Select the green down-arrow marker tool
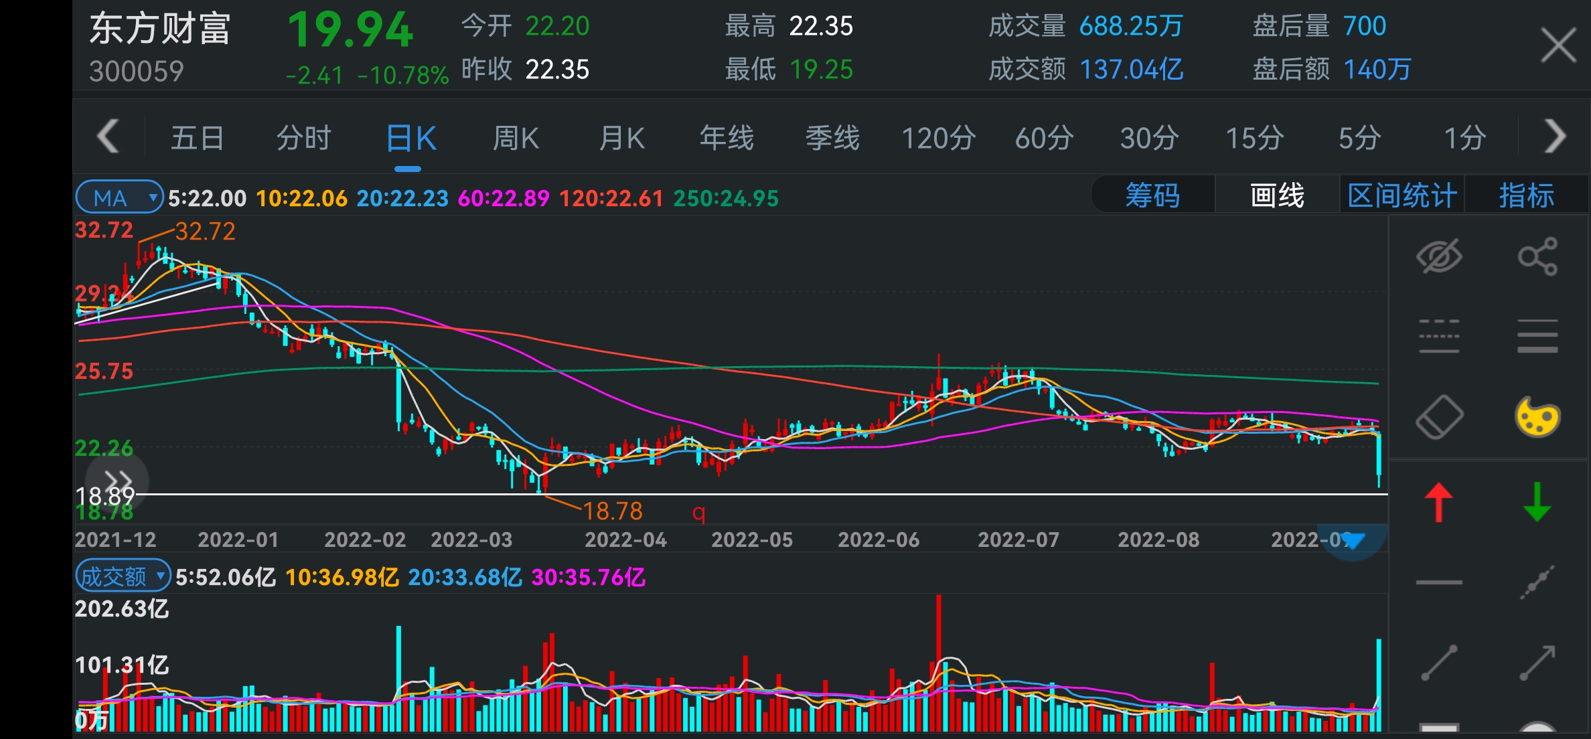Viewport: 1591px width, 739px height. pos(1537,502)
